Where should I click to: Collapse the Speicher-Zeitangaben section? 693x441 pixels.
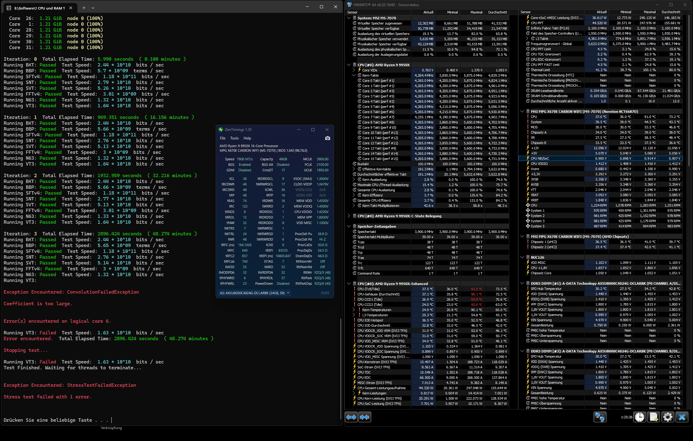349,226
